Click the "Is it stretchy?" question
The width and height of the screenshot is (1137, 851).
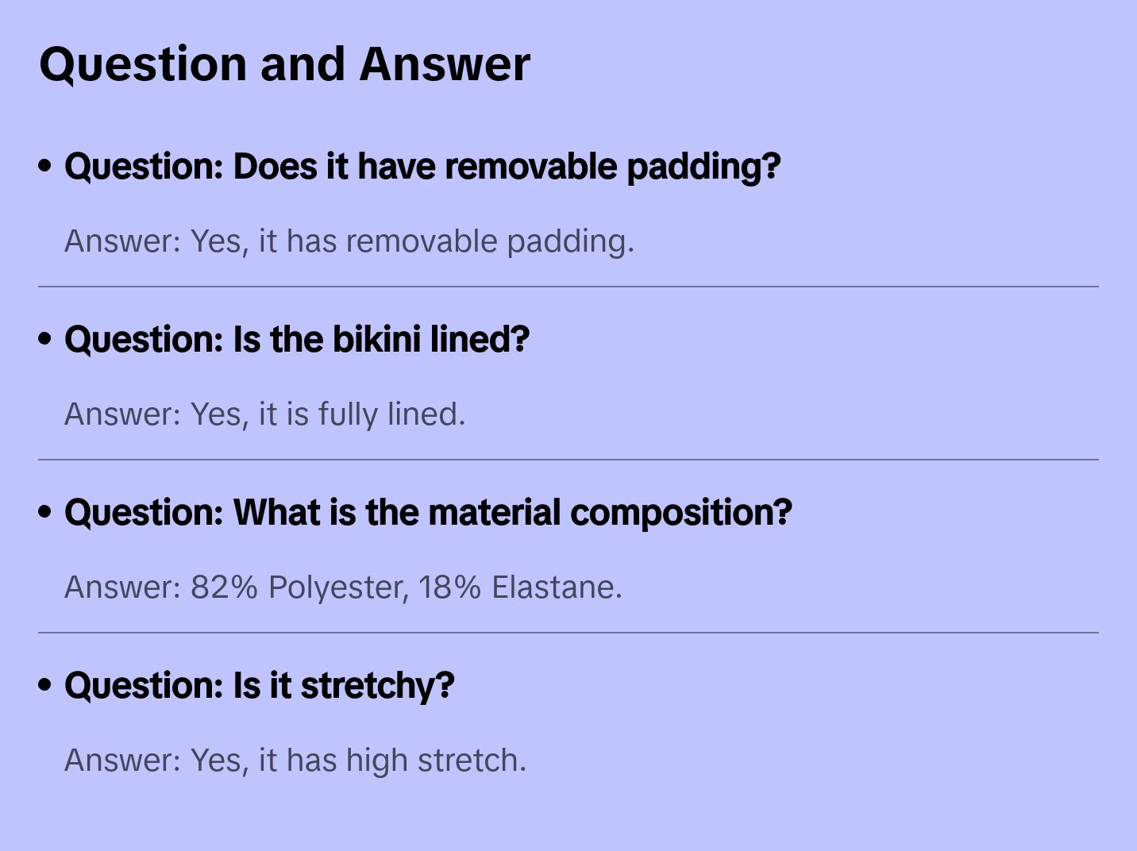[259, 686]
